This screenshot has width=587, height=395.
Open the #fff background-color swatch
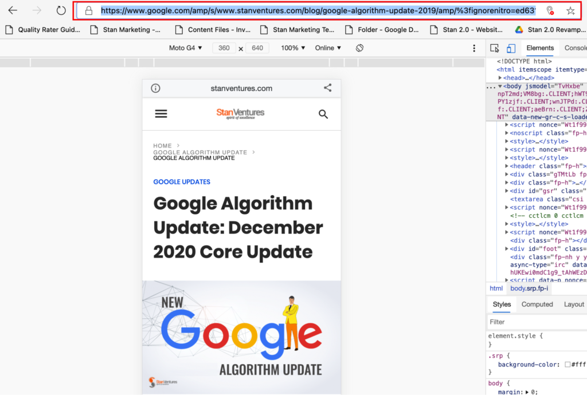(x=568, y=364)
